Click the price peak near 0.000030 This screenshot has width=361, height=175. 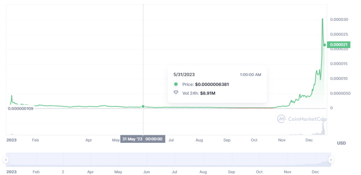click(322, 19)
